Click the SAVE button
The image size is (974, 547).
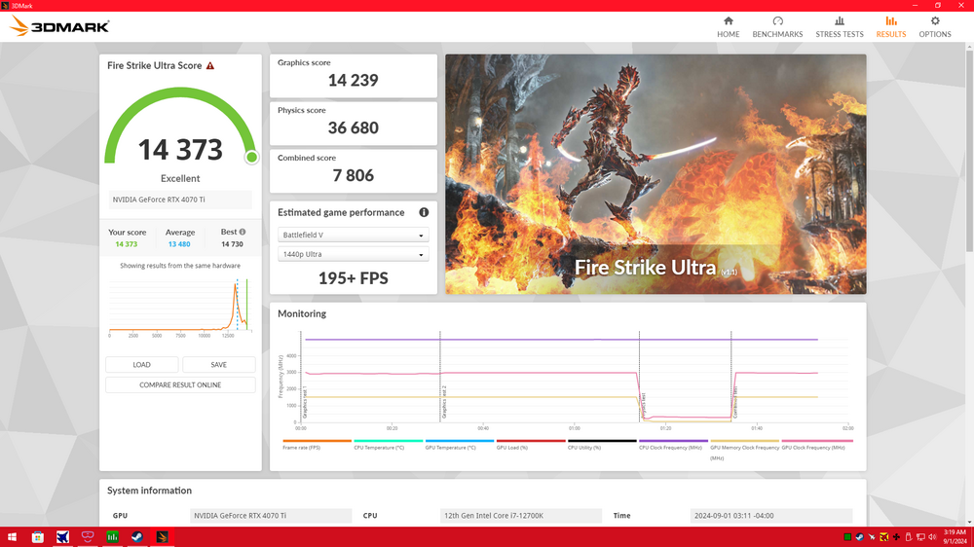click(218, 364)
